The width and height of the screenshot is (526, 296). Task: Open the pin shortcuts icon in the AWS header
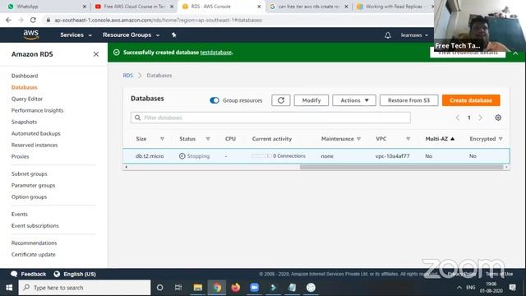173,35
